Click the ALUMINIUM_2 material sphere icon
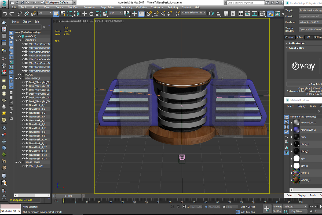The height and width of the screenshot is (215, 322). (296, 130)
